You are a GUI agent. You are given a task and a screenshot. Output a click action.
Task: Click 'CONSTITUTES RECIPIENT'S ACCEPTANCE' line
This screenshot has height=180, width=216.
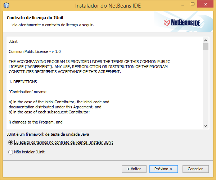[65, 72]
